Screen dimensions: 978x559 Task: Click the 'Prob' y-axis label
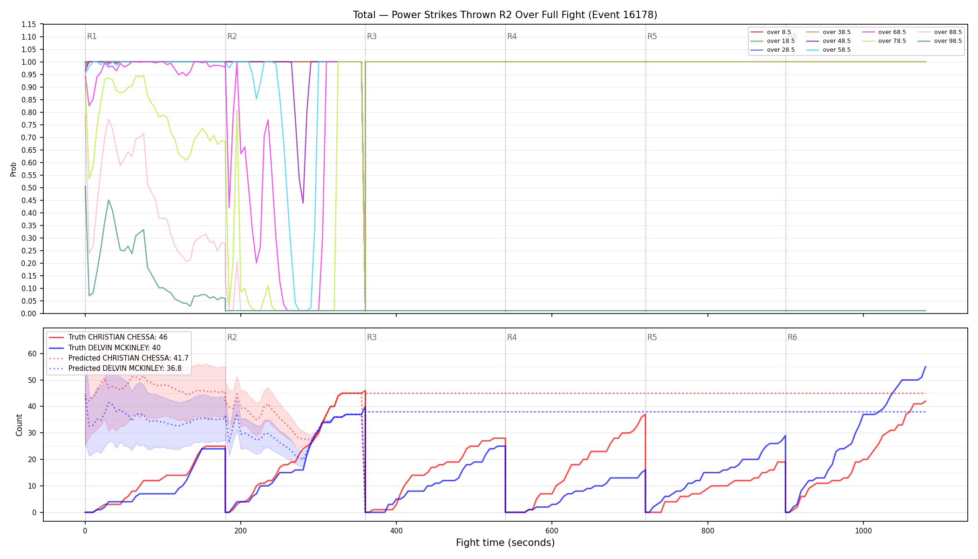[13, 169]
